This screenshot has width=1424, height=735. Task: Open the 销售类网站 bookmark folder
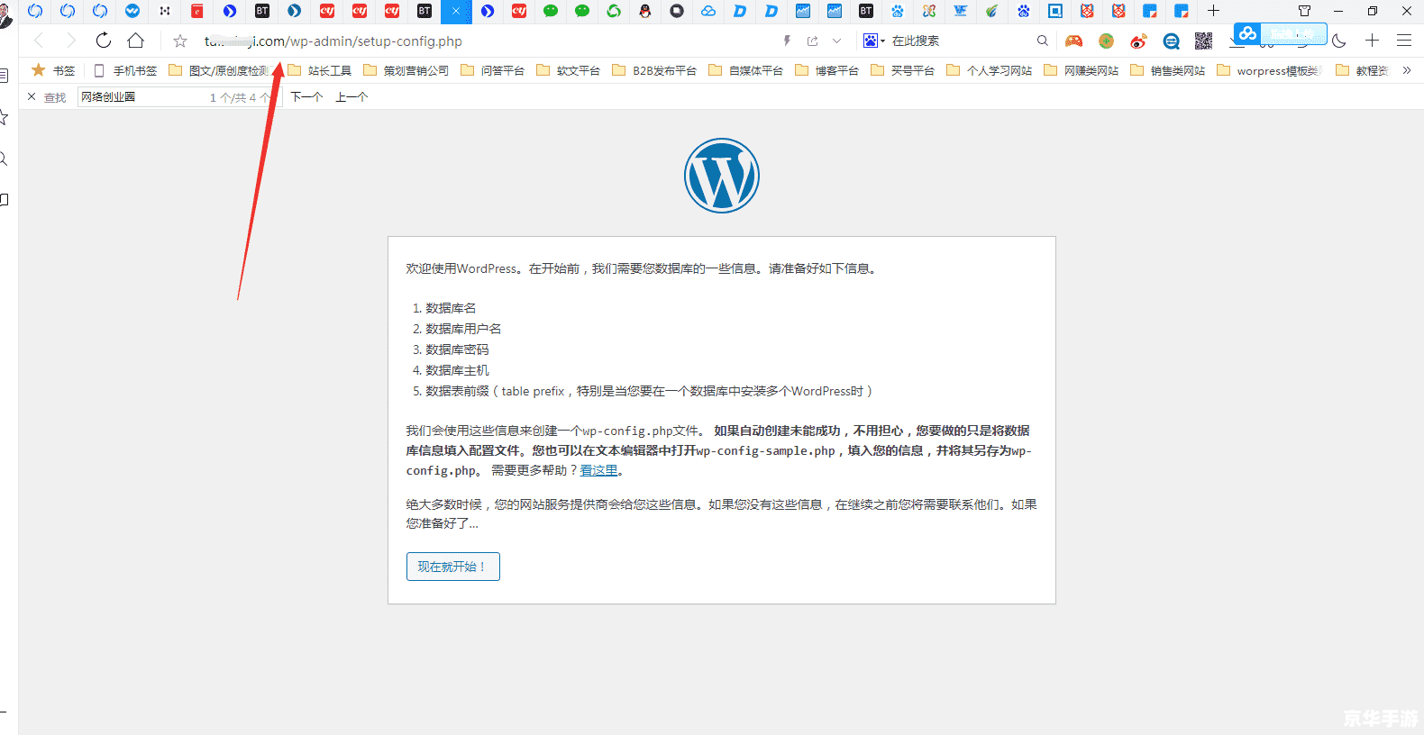point(1168,70)
